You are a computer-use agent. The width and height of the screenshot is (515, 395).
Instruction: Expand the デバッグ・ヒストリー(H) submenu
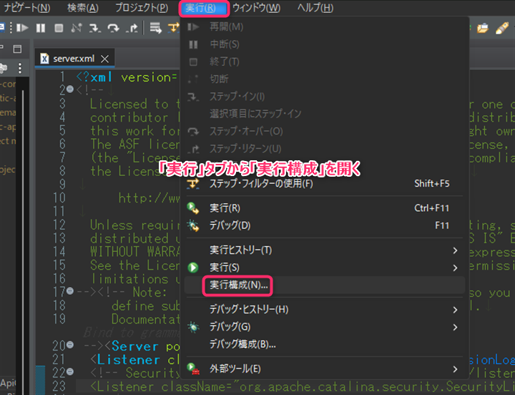coord(325,310)
